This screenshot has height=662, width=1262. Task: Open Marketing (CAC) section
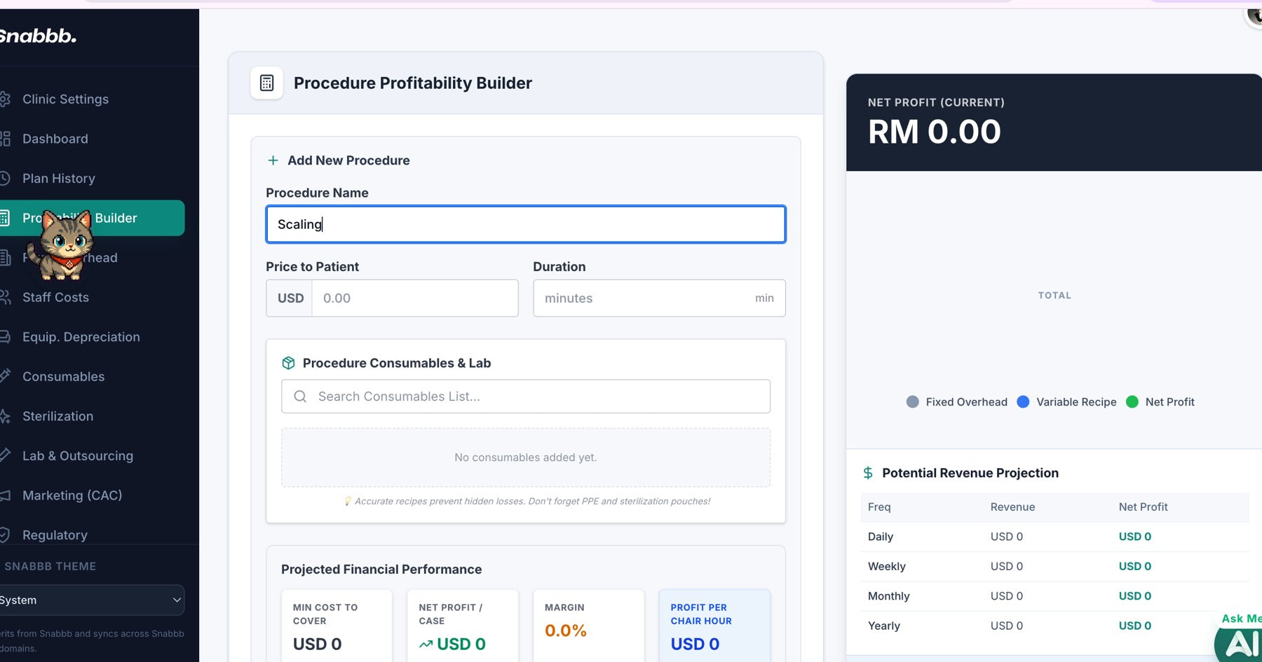point(72,496)
